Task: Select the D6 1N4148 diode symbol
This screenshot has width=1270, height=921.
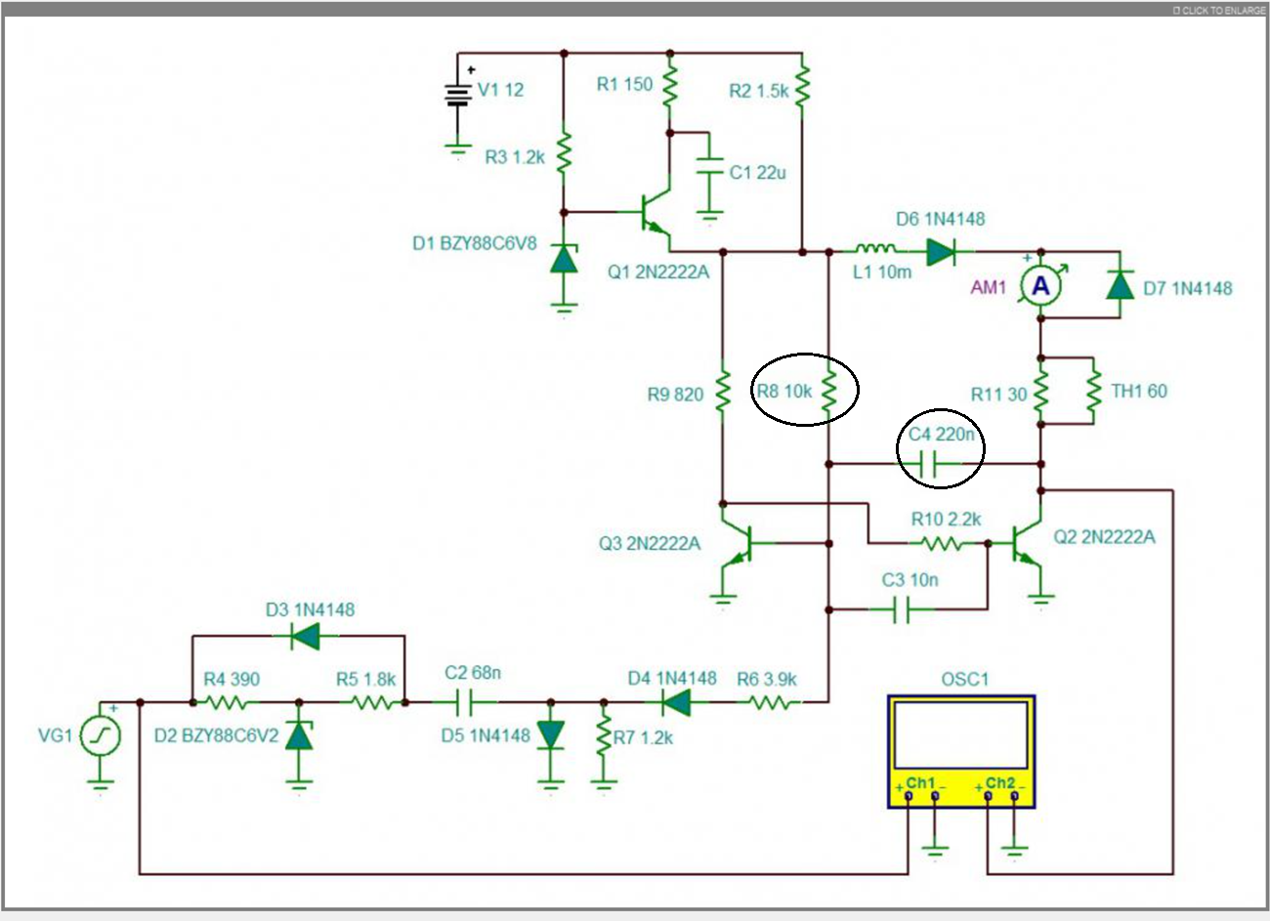Action: pos(940,252)
